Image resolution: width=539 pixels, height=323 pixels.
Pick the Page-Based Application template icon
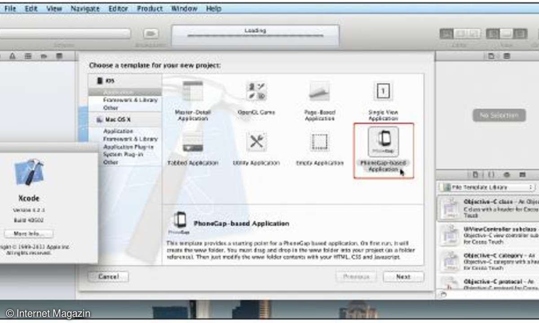(320, 92)
